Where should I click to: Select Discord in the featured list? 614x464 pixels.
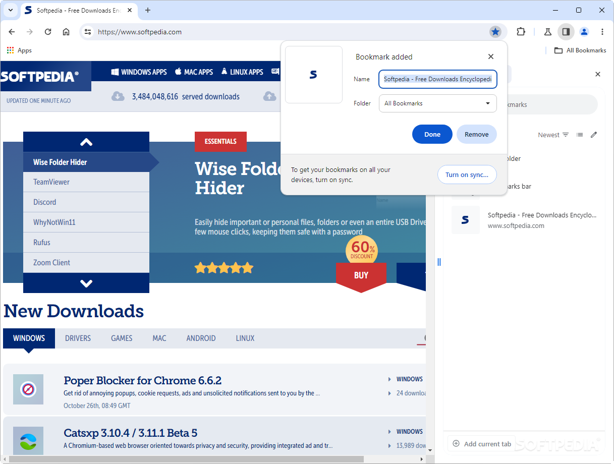[x=86, y=202]
